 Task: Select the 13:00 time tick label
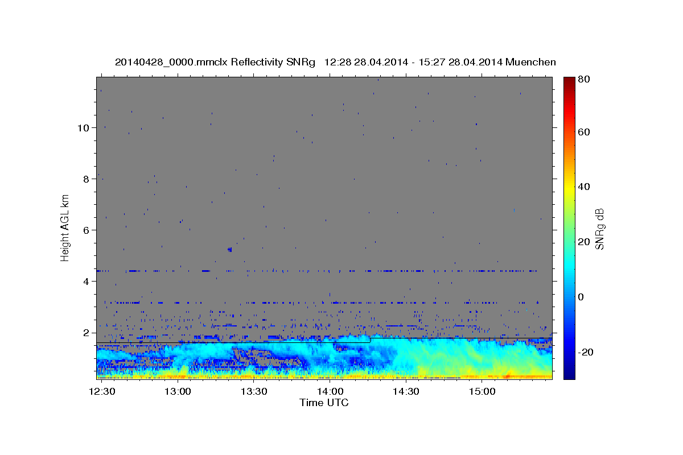(178, 391)
